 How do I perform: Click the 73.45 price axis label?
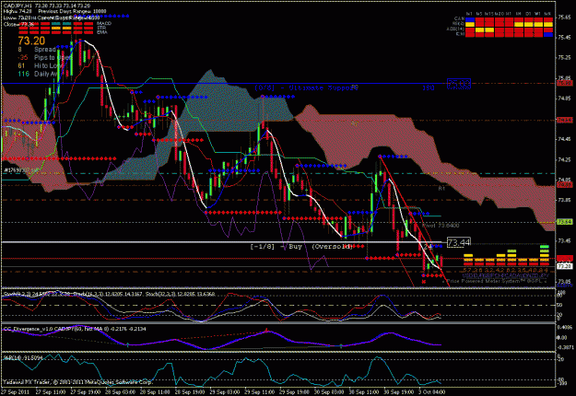565,240
